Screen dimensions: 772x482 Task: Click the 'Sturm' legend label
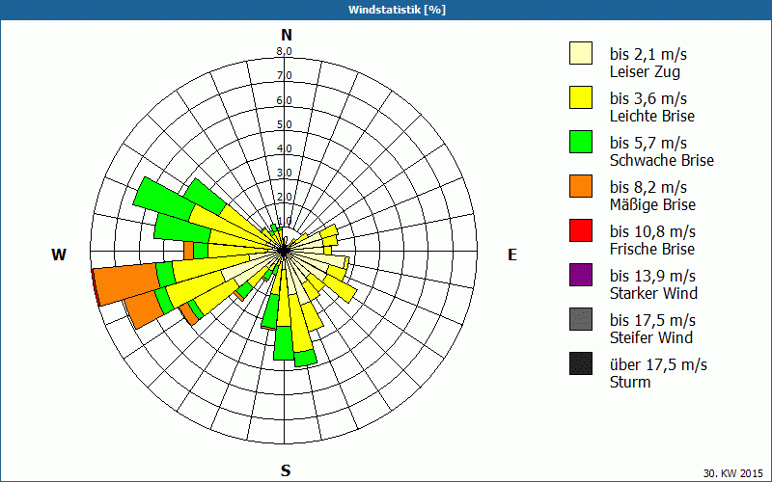(x=630, y=382)
